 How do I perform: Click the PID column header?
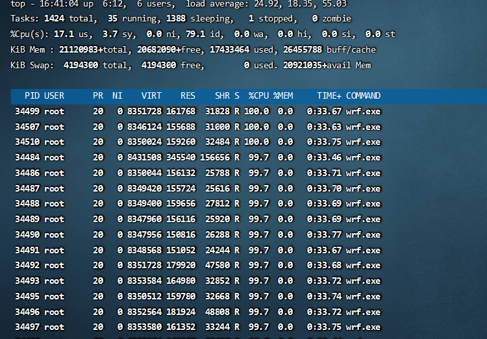(x=32, y=95)
